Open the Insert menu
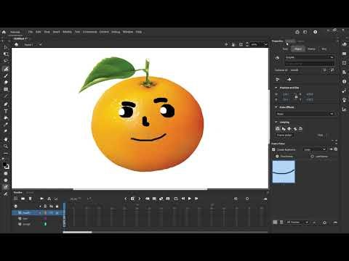Screen dimensions: 349x261 tap(56, 32)
